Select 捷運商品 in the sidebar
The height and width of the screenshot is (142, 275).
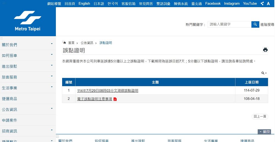[x=10, y=99]
